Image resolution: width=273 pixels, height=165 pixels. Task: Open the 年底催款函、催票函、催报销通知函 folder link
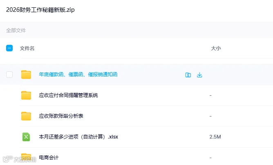coord(78,75)
